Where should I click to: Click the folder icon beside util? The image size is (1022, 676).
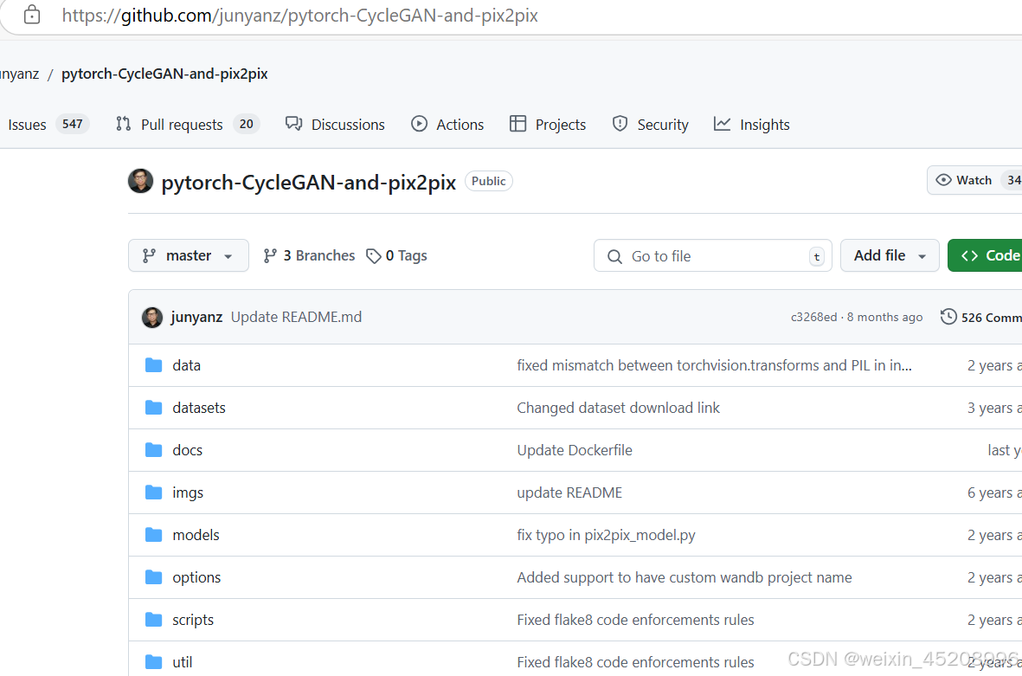point(154,661)
